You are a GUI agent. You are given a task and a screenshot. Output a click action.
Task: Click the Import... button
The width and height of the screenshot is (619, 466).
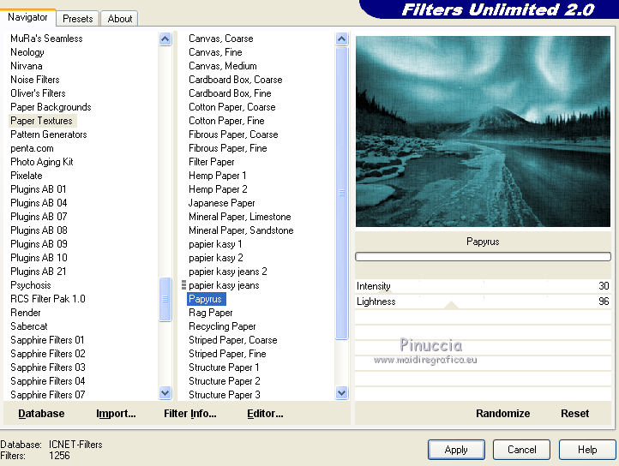pos(116,414)
